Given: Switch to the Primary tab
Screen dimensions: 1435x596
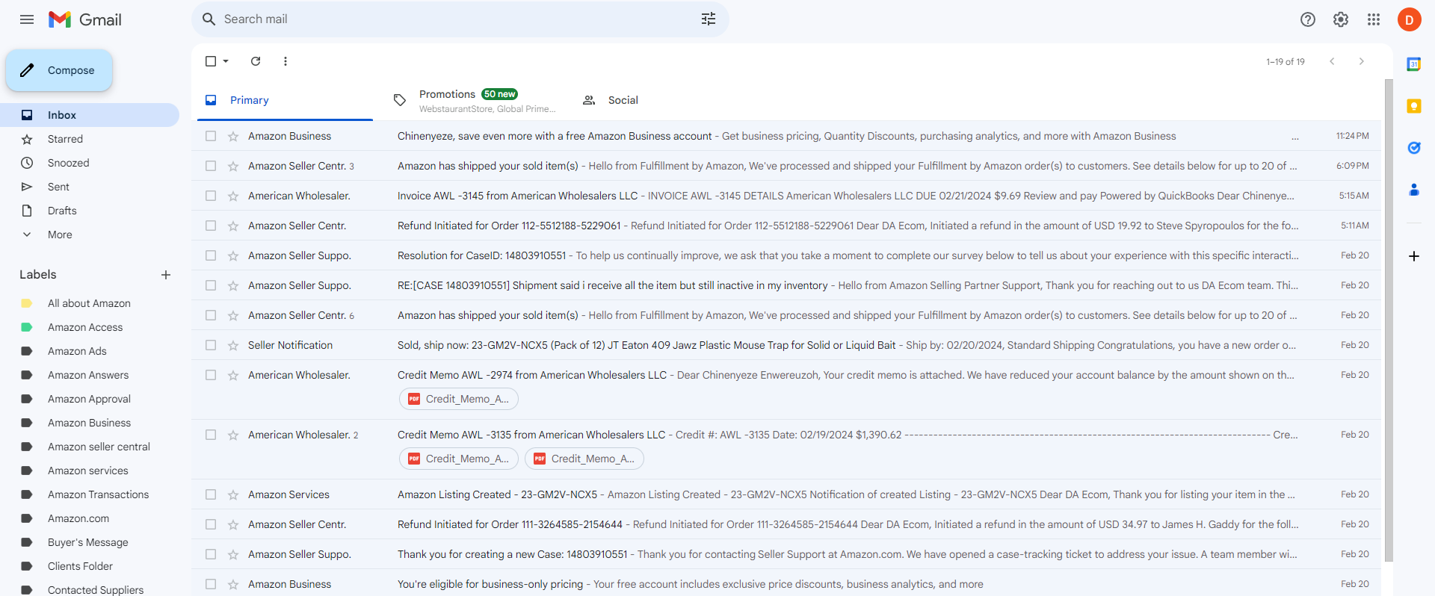Looking at the screenshot, I should (x=285, y=100).
